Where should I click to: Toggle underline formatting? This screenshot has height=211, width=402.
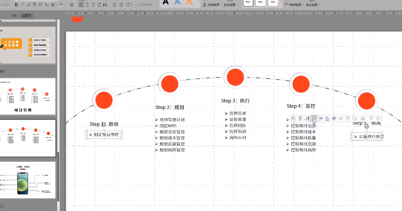28,5
